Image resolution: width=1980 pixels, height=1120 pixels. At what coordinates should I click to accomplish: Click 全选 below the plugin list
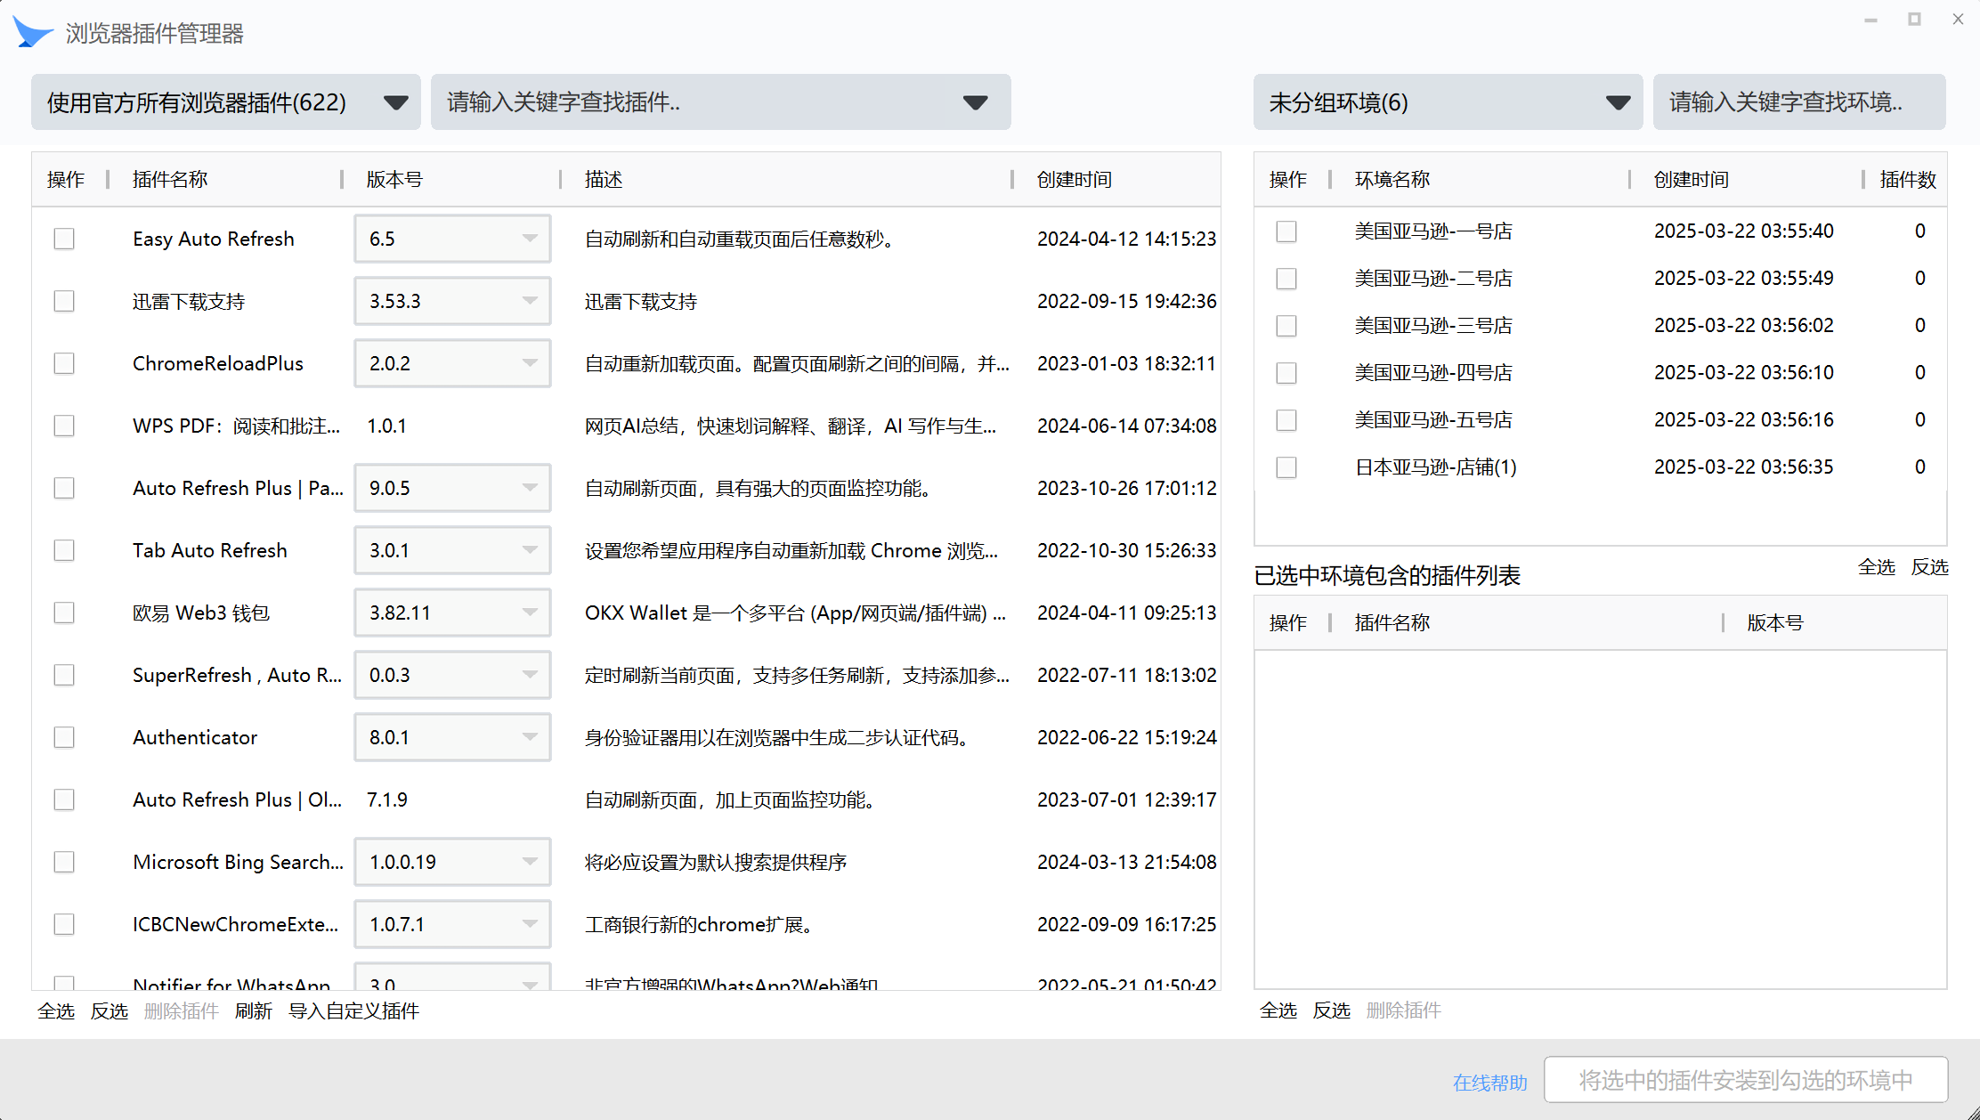coord(56,1011)
